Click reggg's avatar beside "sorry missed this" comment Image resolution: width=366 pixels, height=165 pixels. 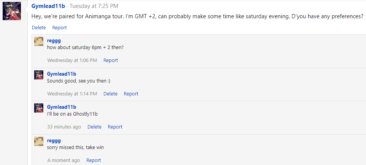point(39,141)
